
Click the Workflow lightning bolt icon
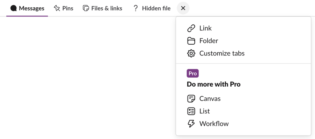[x=191, y=124]
